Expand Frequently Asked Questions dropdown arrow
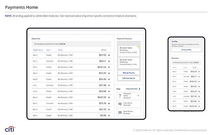Viewport: 212px width, 135px height. 138,96
